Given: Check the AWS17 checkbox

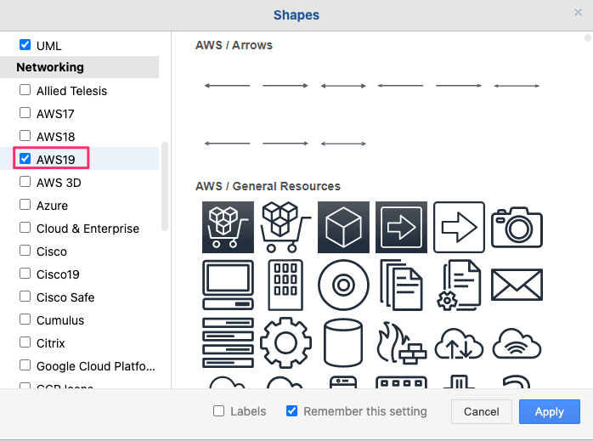Looking at the screenshot, I should point(25,113).
